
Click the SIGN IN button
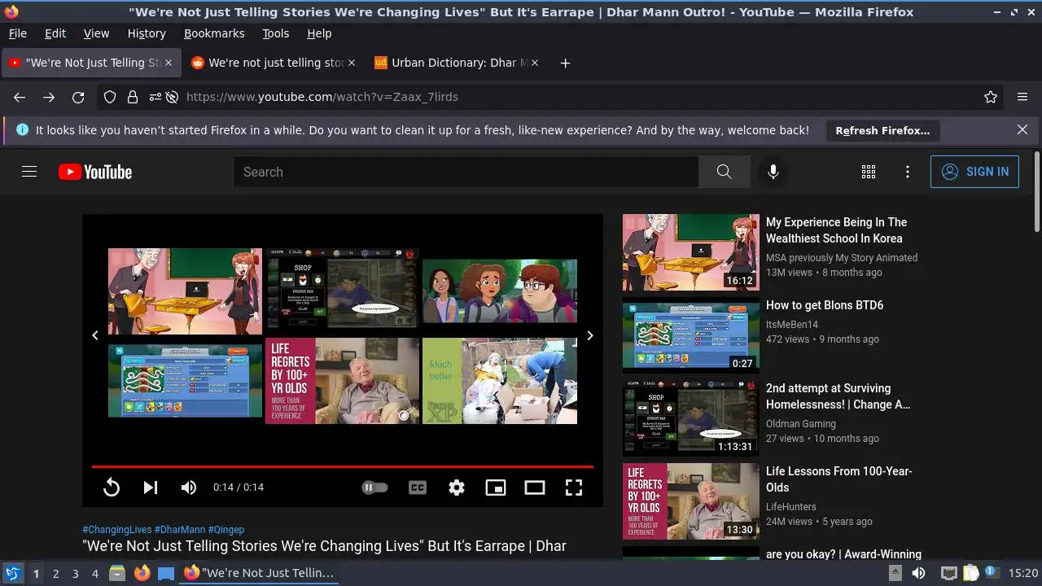974,172
